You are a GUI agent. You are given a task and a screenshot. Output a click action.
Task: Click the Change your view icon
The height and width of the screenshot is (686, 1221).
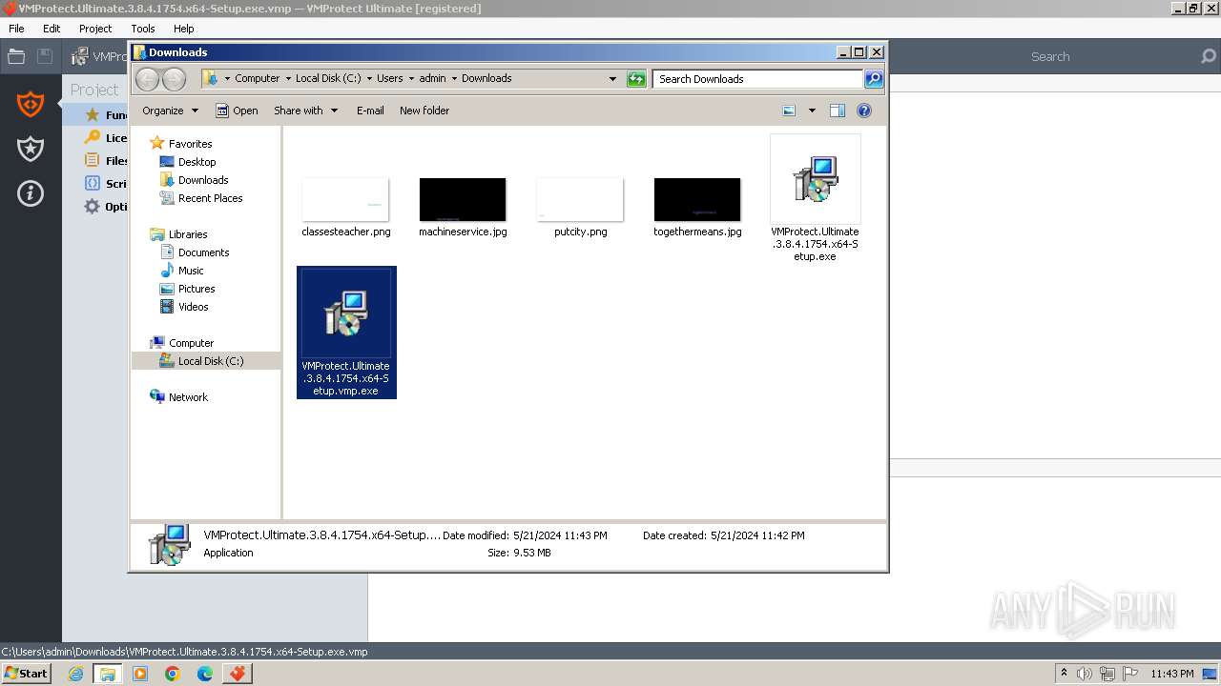click(789, 111)
